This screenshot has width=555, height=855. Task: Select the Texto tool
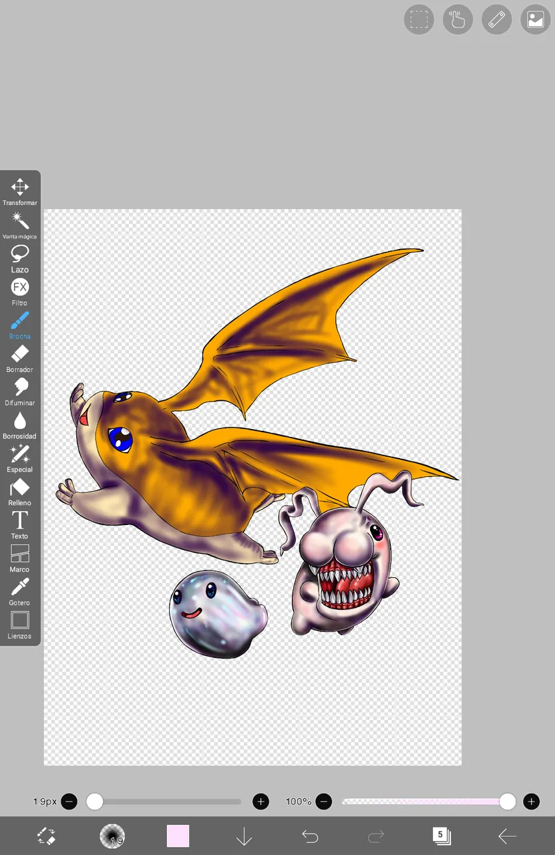point(20,526)
